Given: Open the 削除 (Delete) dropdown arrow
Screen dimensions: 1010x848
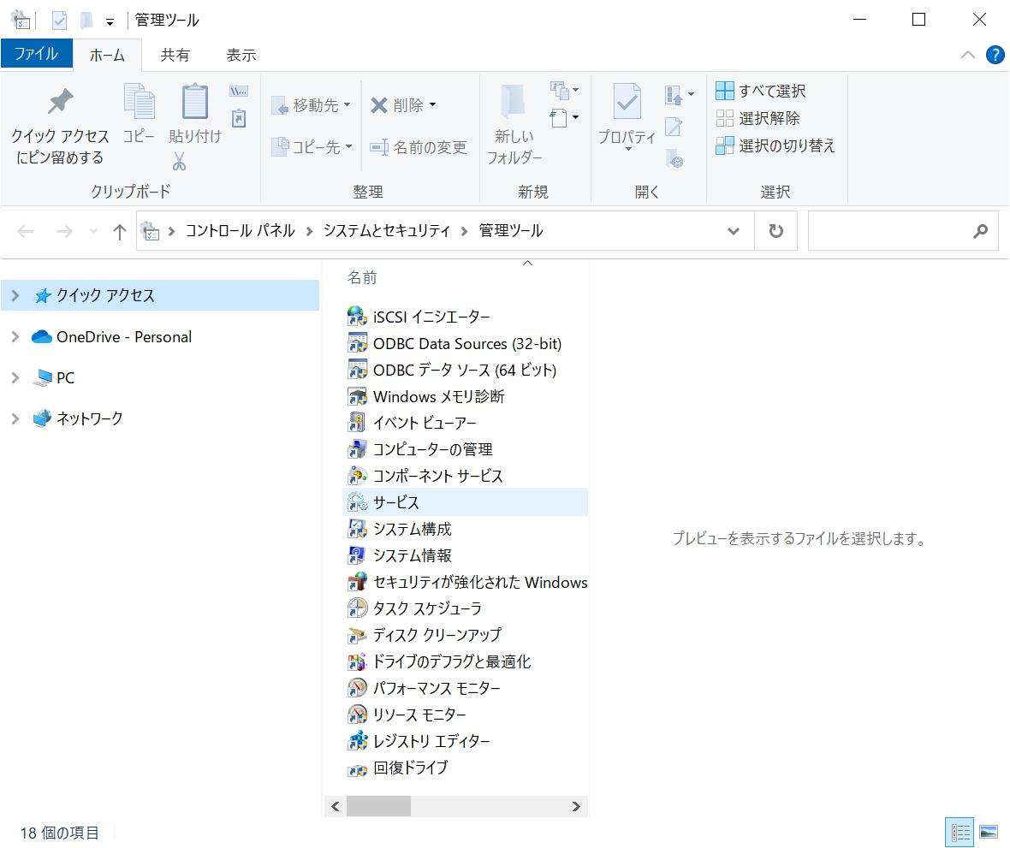Looking at the screenshot, I should (x=433, y=104).
